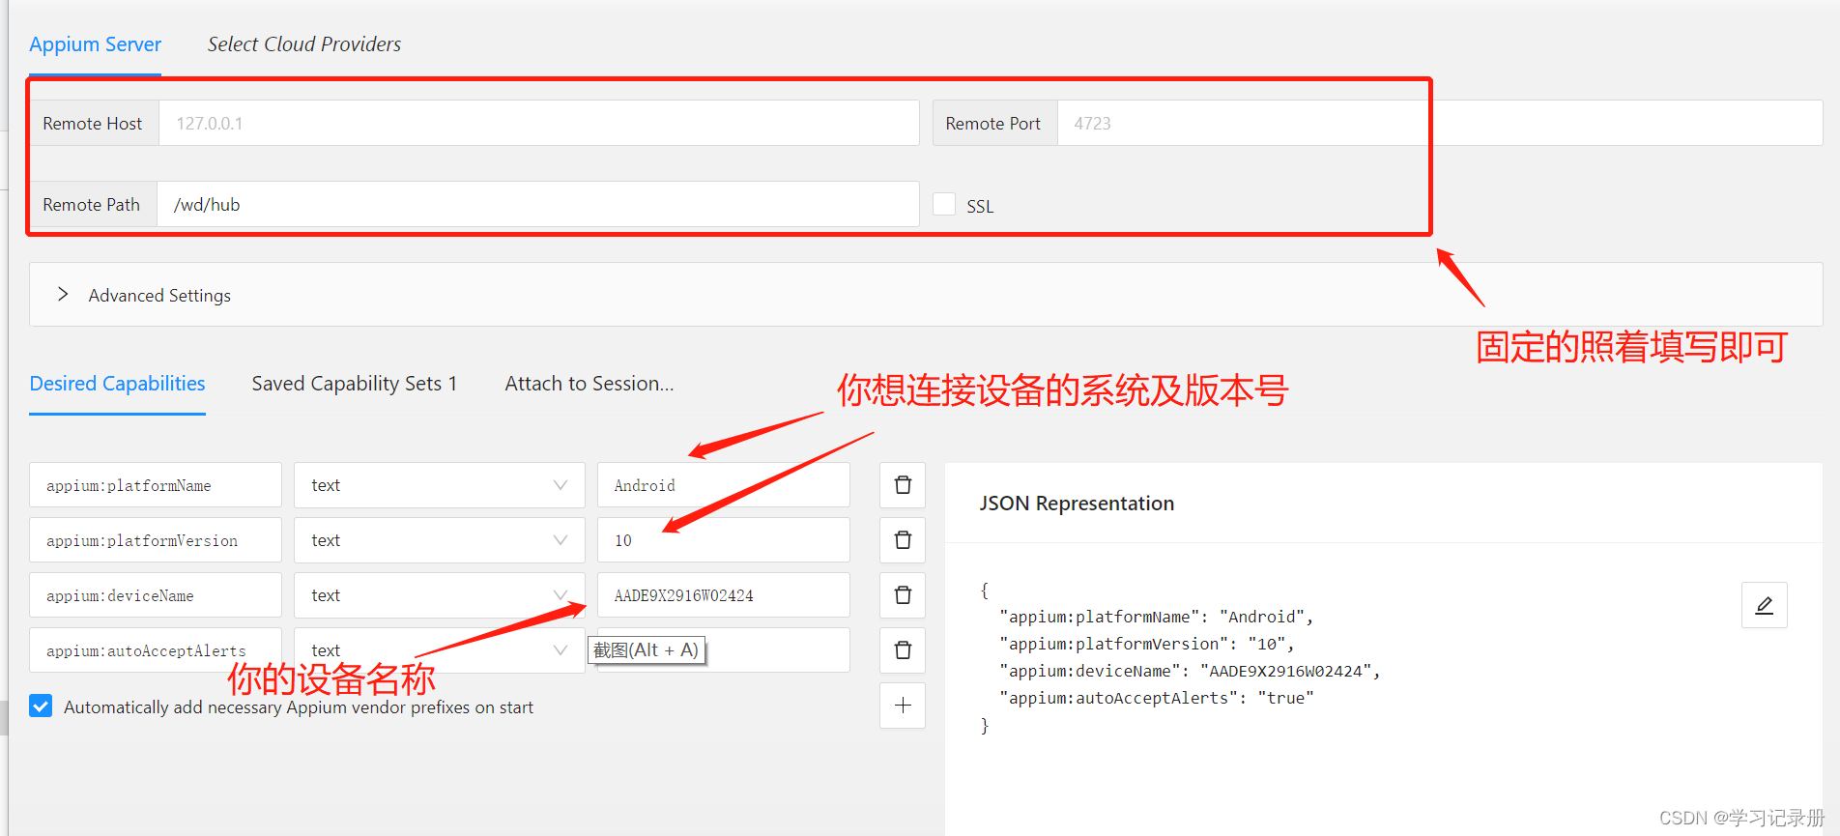Image resolution: width=1840 pixels, height=836 pixels.
Task: Open type dropdown for appium:platformName
Action: [x=440, y=485]
